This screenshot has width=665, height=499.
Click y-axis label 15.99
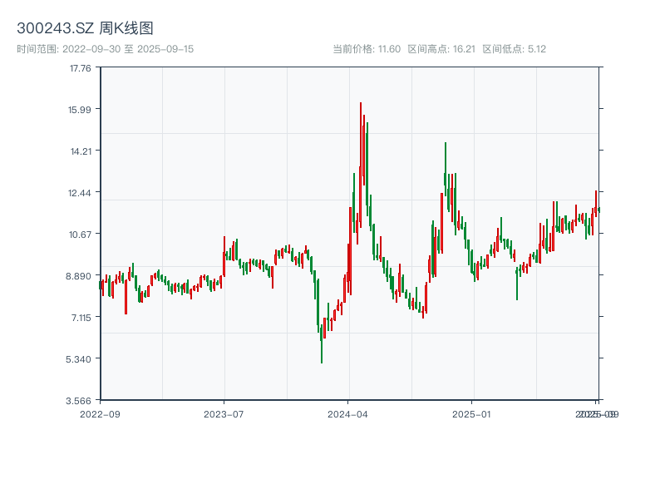point(80,110)
